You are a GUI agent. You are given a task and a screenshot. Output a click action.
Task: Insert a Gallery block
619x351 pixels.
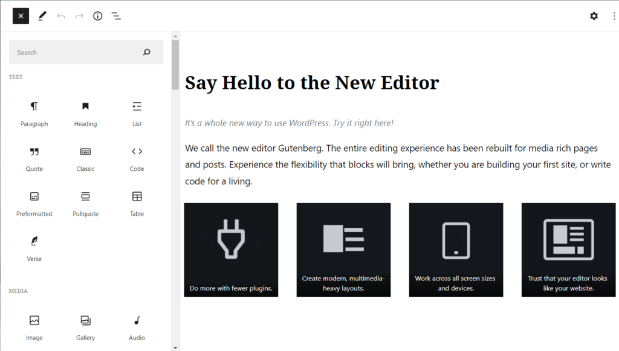(x=86, y=328)
